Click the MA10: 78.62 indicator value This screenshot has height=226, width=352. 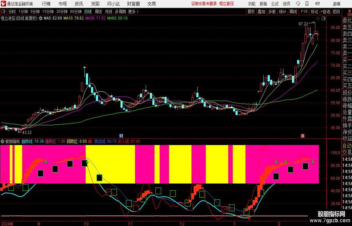(x=74, y=18)
